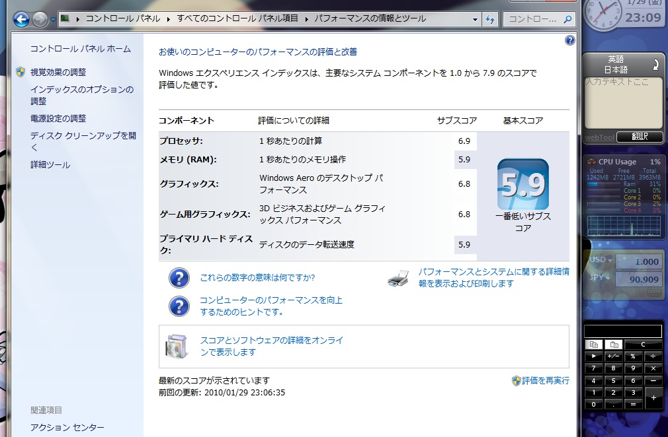Click the CPU usage history graph
668x437 pixels.
click(623, 226)
